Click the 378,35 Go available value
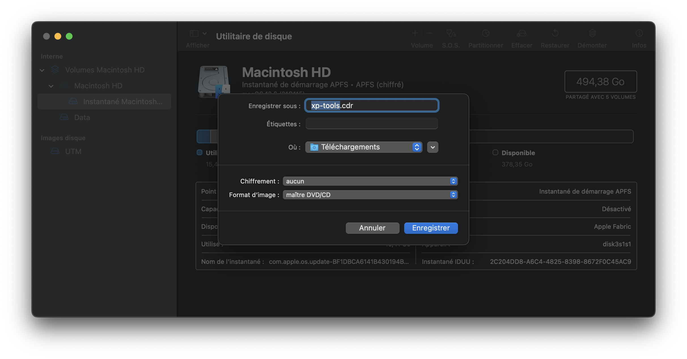The image size is (687, 359). point(517,164)
